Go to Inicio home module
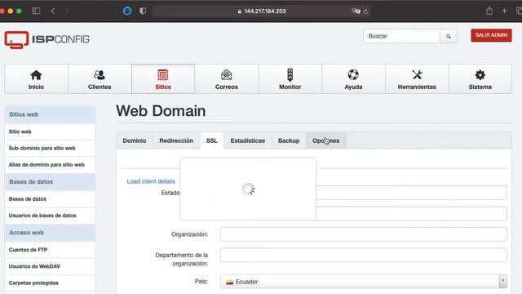 tap(36, 79)
